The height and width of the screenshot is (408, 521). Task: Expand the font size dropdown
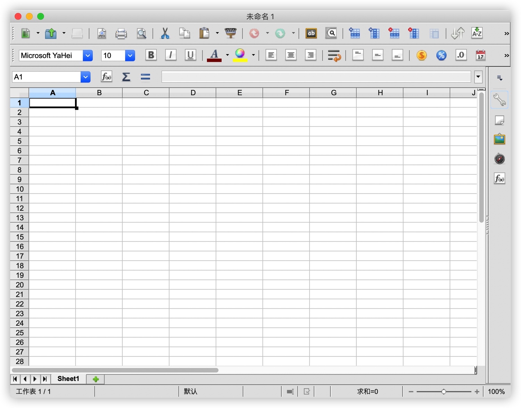tap(130, 56)
